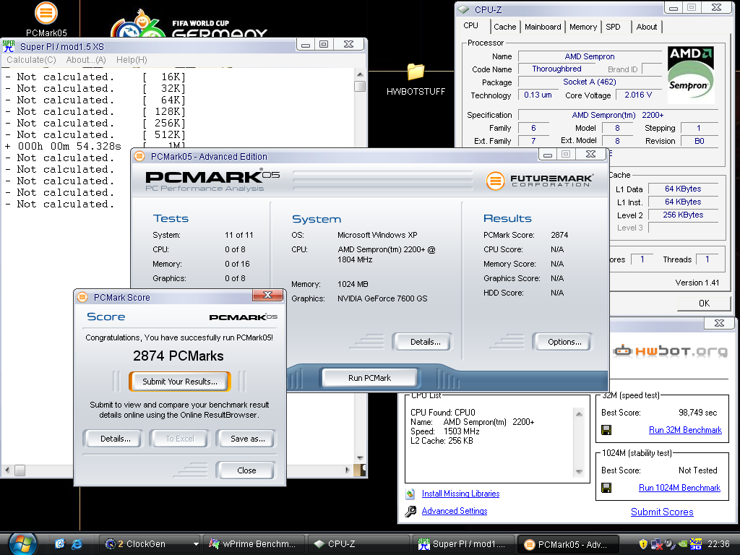Switch to the Cache tab in CPU-Z
Screen dimensions: 740x555
click(505, 27)
